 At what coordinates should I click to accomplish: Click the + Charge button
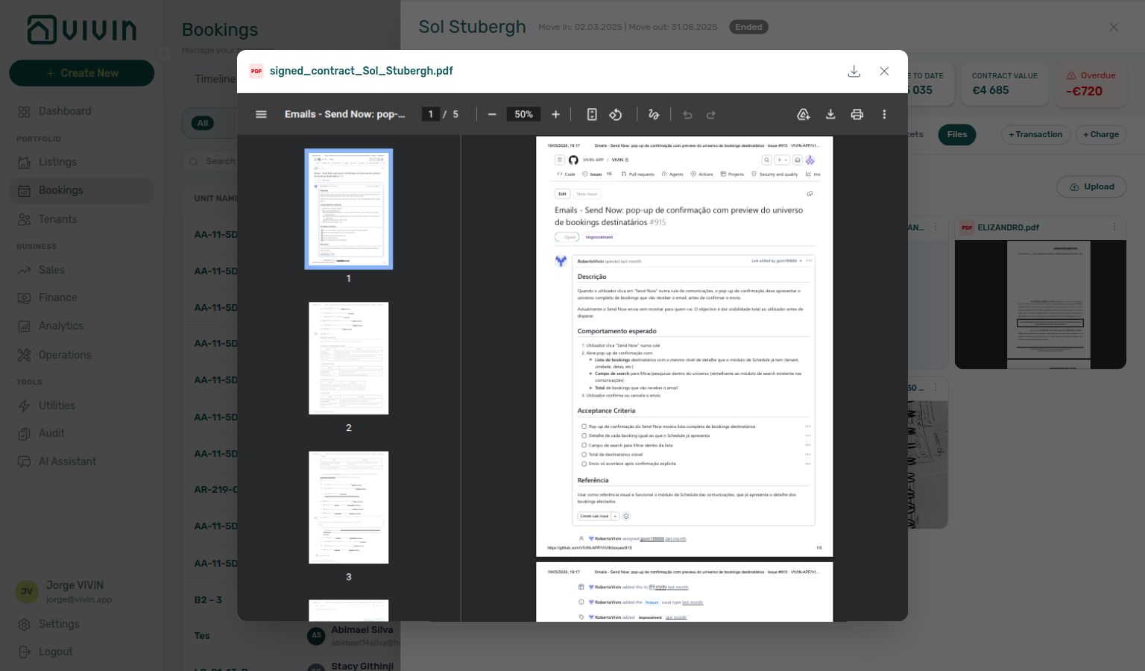[1101, 134]
